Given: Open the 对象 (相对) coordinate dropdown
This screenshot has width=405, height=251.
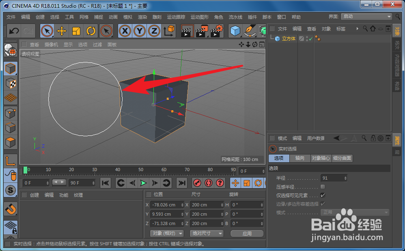Looking at the screenshot, I should tap(167, 233).
